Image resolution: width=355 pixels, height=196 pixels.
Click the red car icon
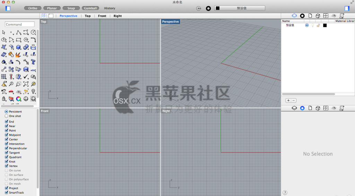[x=11, y=91]
